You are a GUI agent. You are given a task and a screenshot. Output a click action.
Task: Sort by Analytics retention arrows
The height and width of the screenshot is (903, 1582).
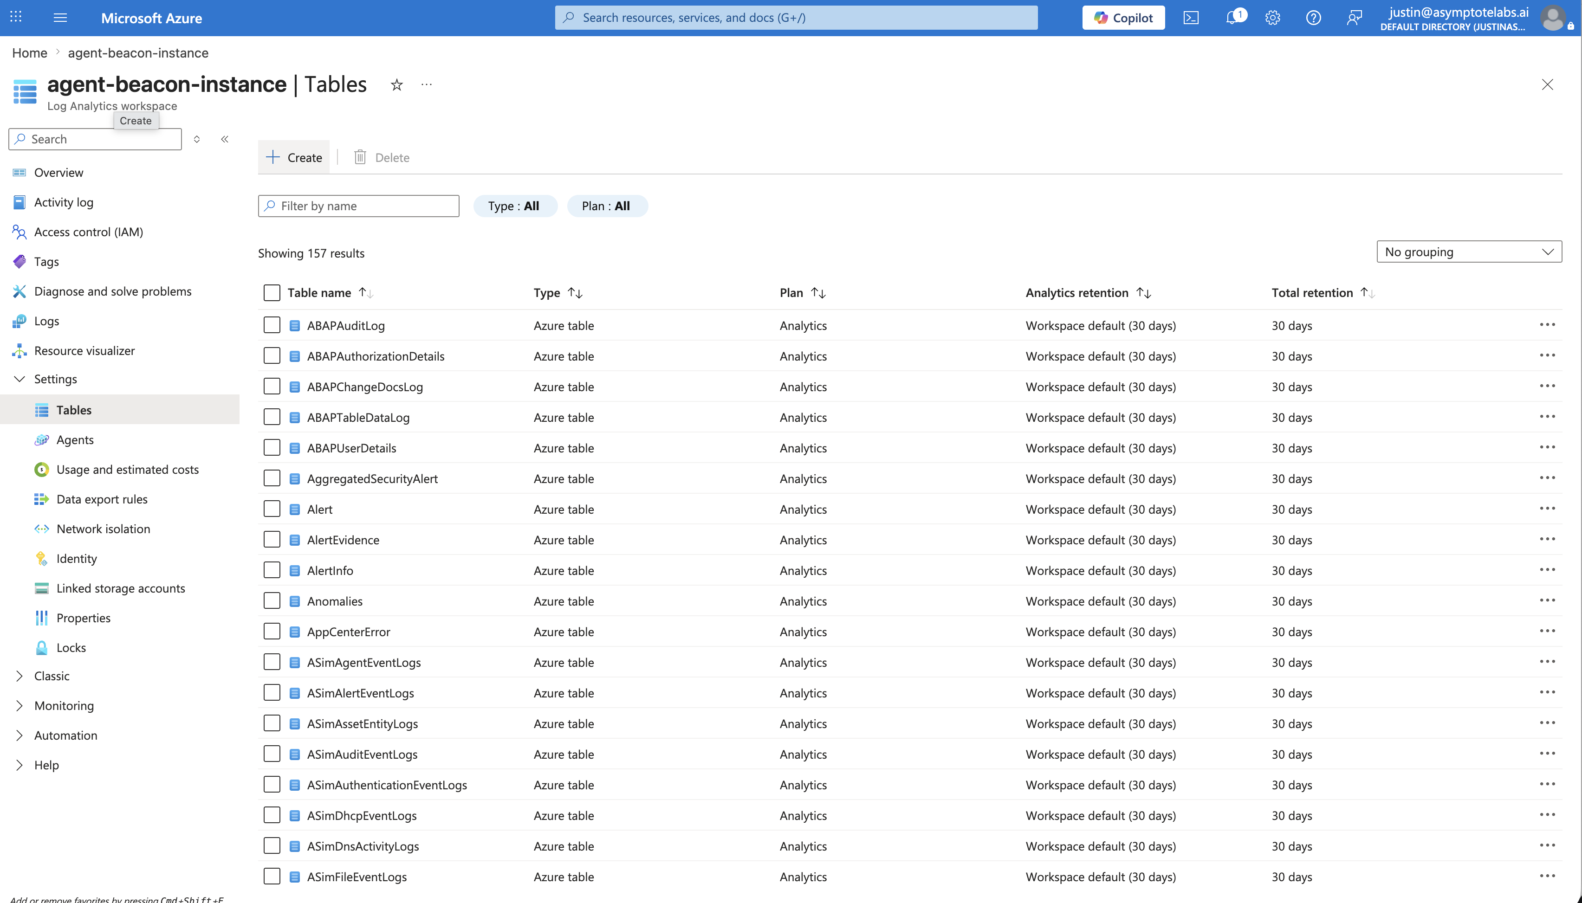click(1143, 293)
